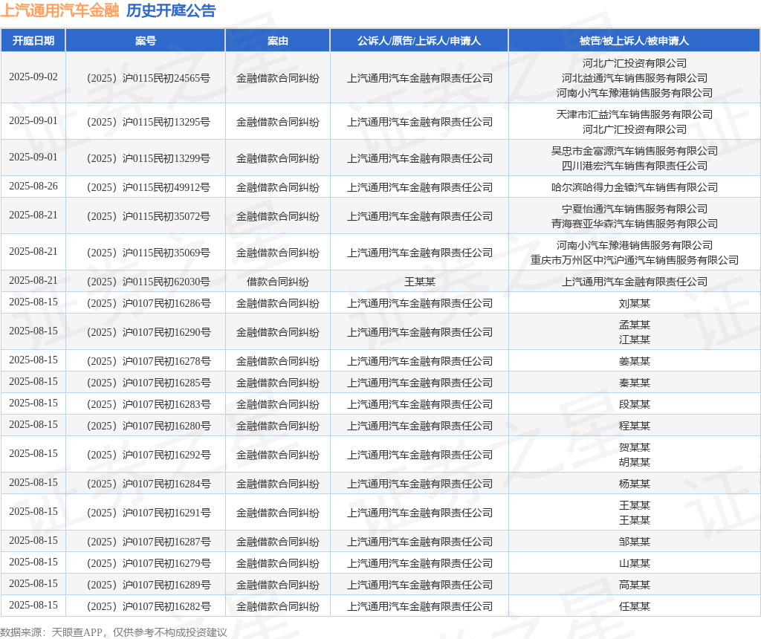761x639 pixels.
Task: Click defendant 刘某某
Action: tap(635, 303)
